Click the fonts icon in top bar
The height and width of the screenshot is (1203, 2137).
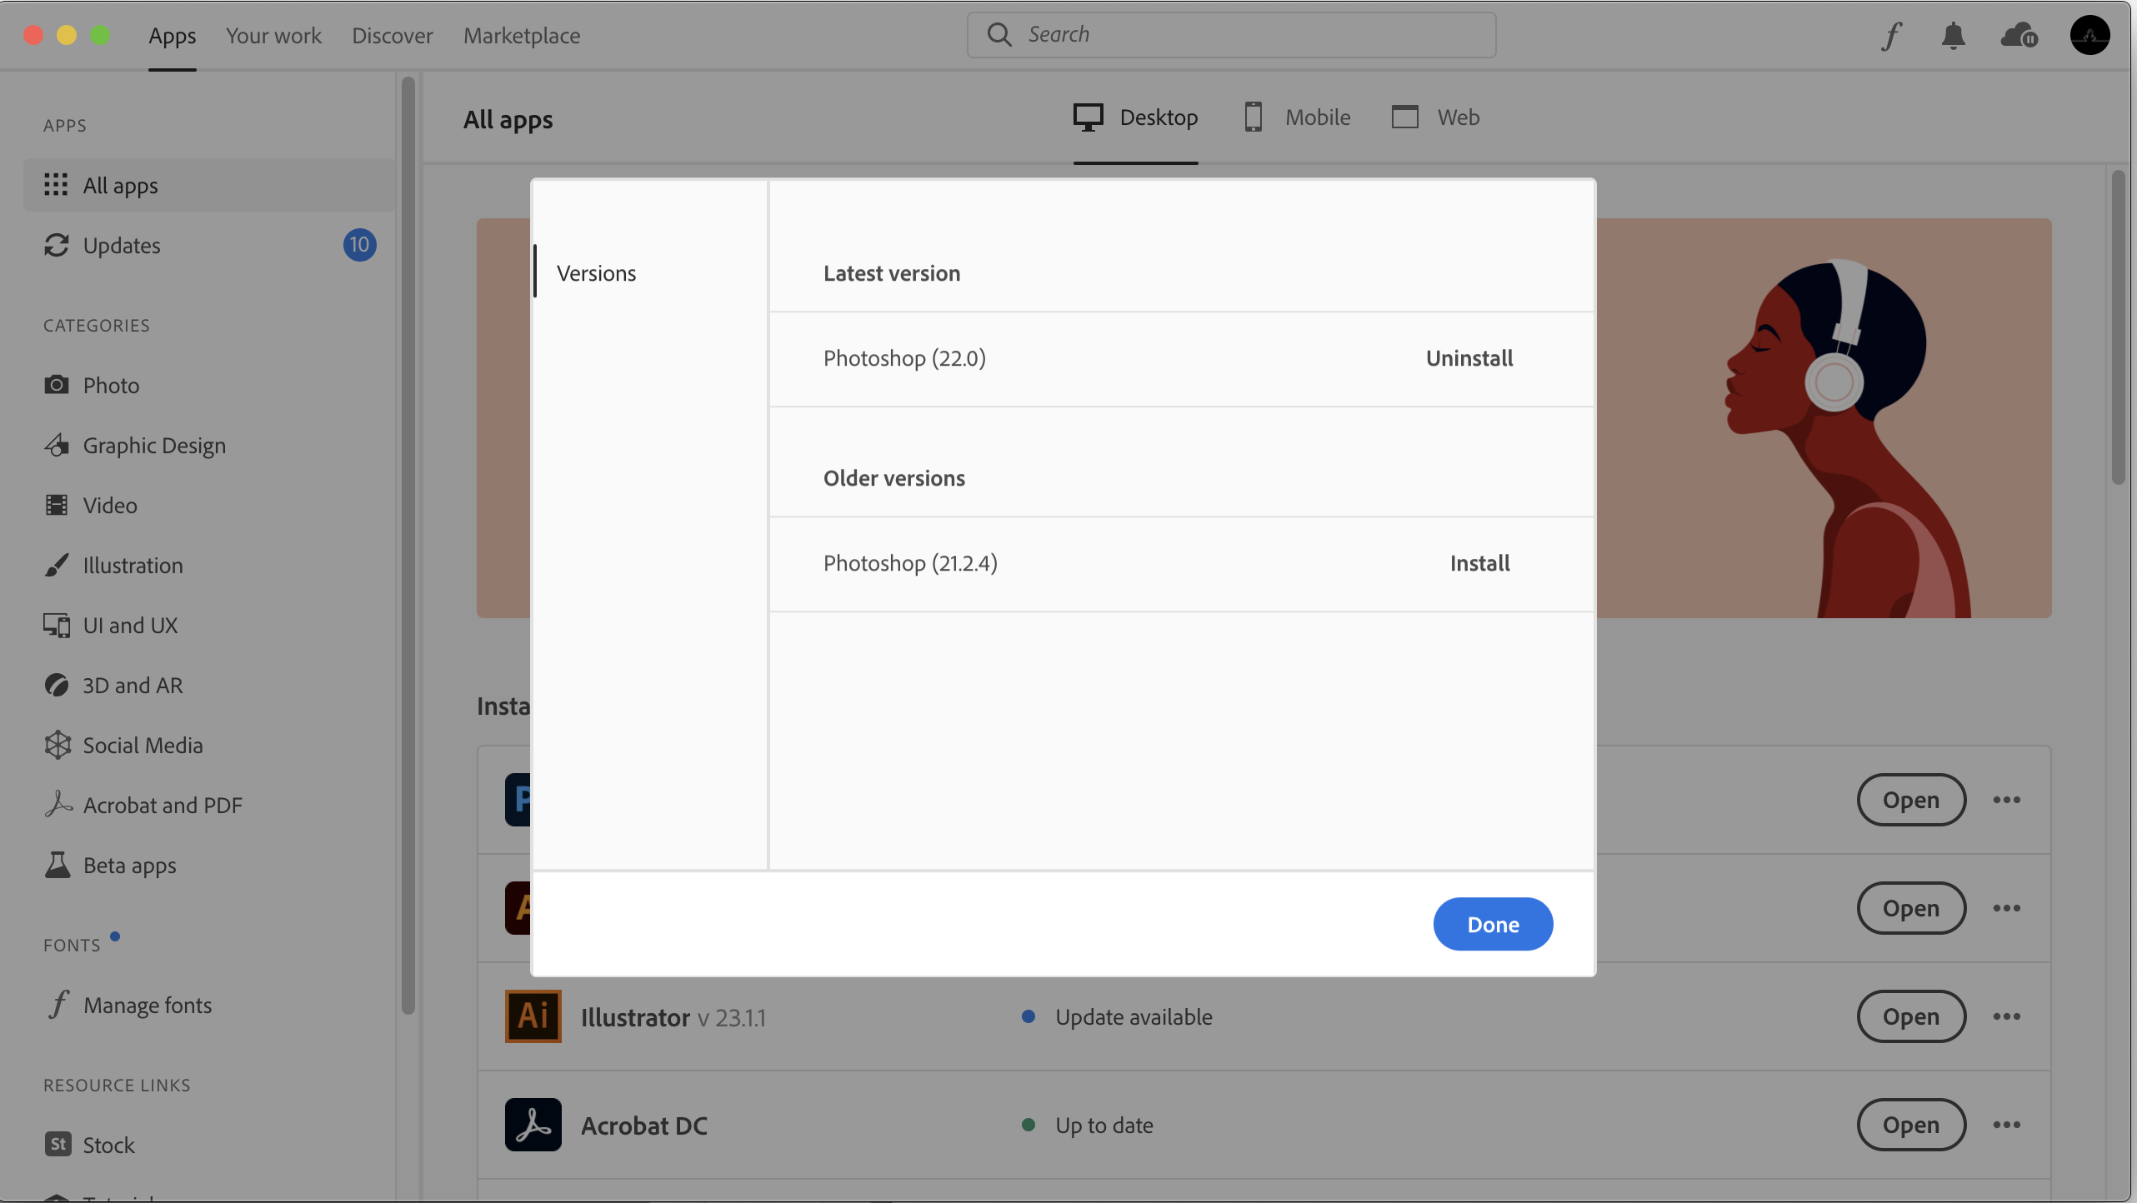coord(1891,36)
